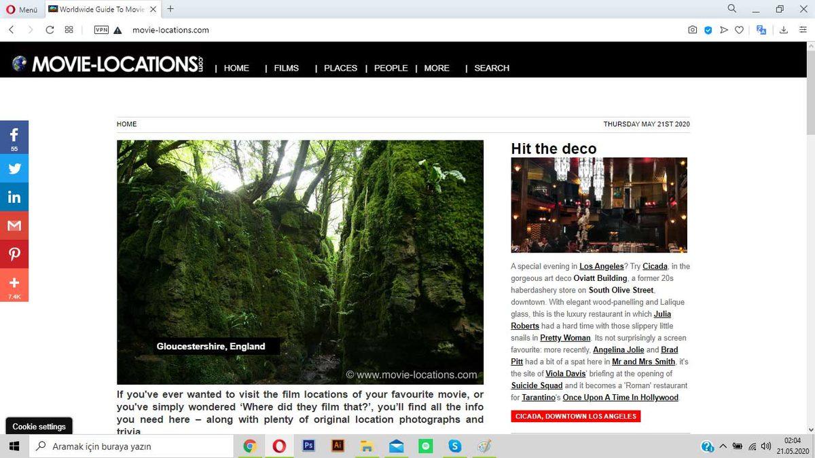Click Cicada, Downtown Los Angeles button
Viewport: 815px width, 458px height.
(575, 416)
